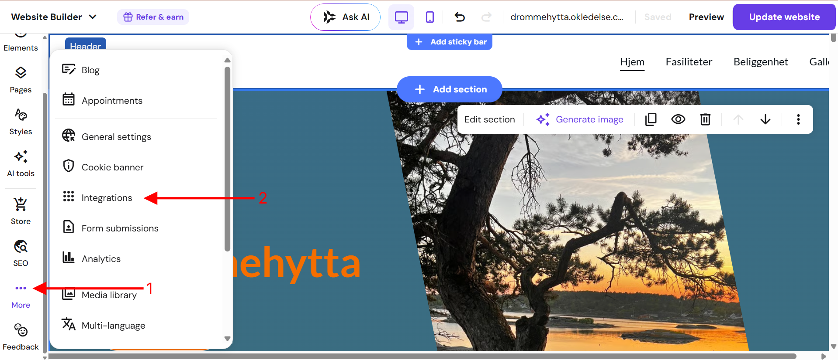Viewport: 838px width, 360px height.
Task: Click the More menu scroll down arrow
Action: pyautogui.click(x=227, y=338)
